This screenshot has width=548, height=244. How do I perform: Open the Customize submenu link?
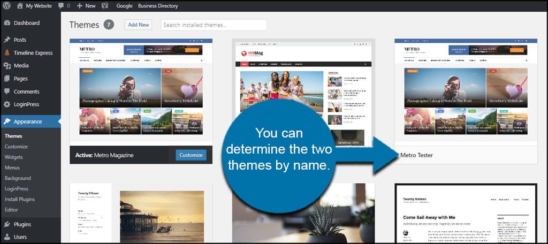pyautogui.click(x=16, y=147)
